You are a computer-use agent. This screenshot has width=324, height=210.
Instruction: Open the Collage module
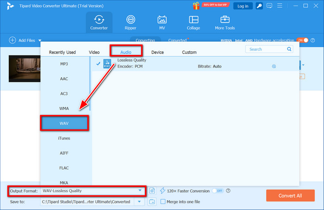pos(193,23)
